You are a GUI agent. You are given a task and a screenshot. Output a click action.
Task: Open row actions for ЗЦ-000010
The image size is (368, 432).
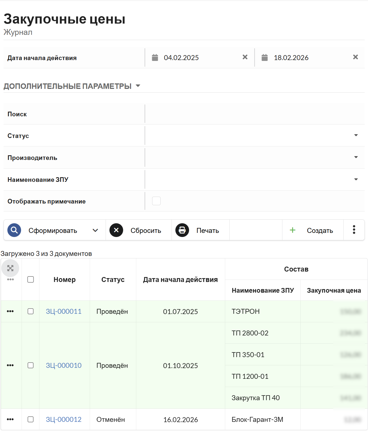click(10, 365)
